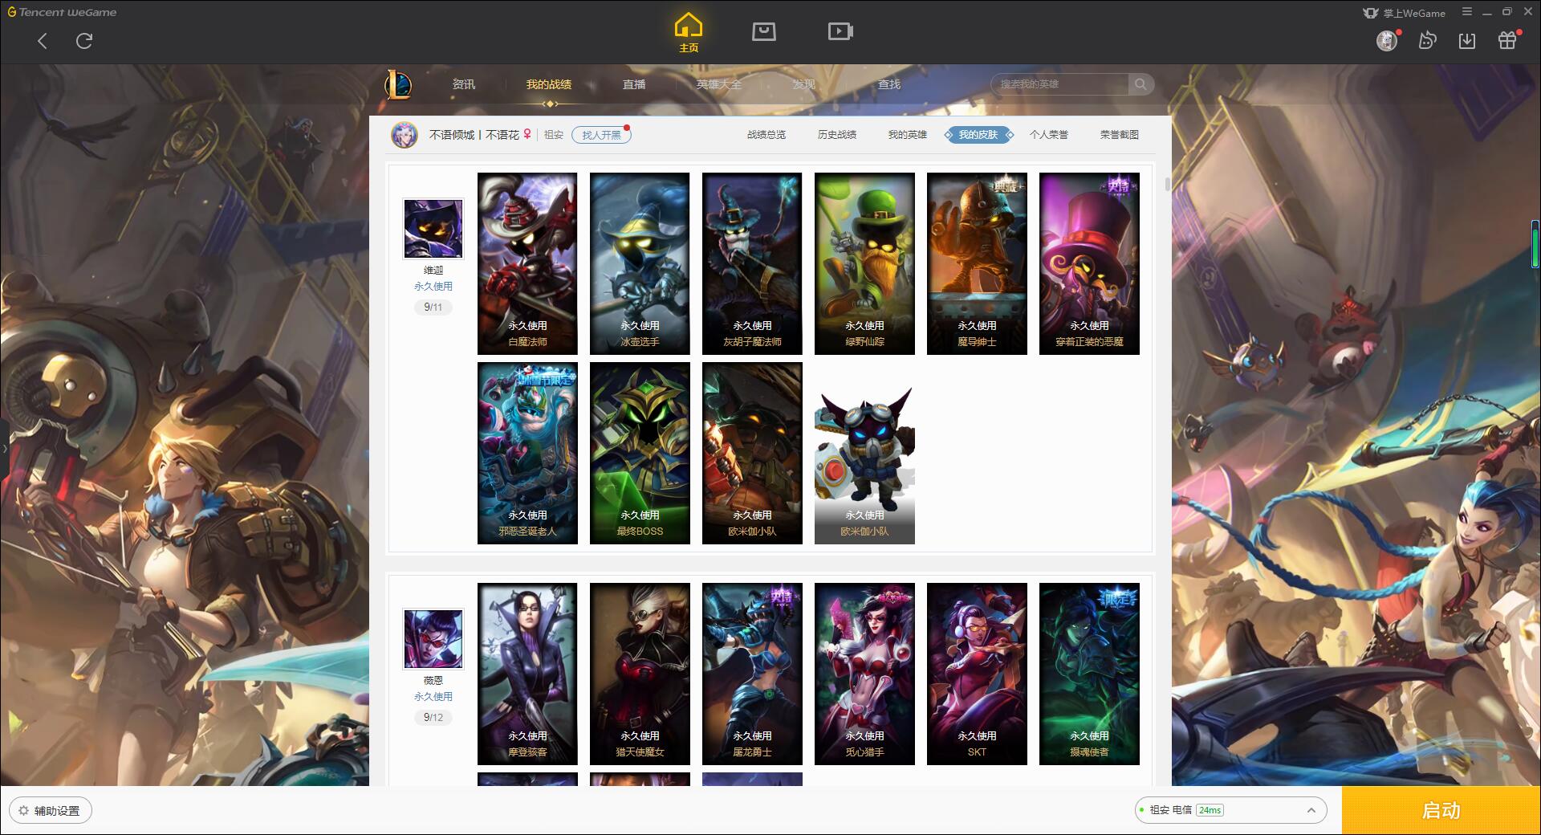This screenshot has width=1541, height=835.
Task: Switch to the 英雄大全 tab
Action: point(719,84)
